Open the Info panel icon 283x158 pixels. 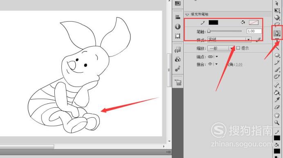[177, 27]
